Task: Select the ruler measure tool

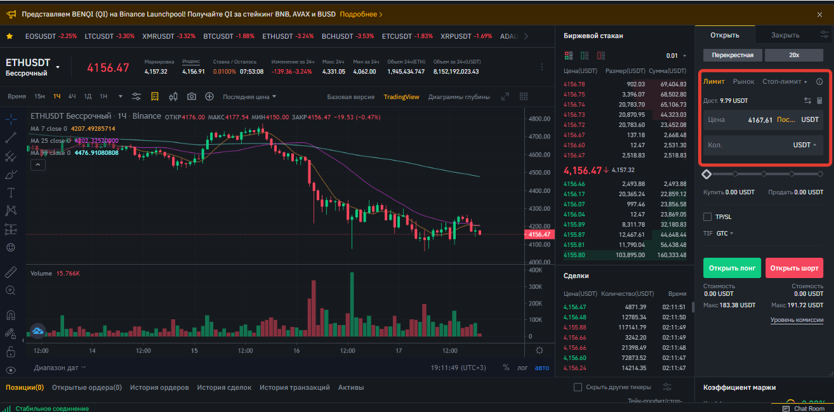Action: 10,272
